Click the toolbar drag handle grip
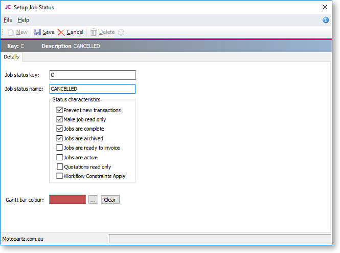This screenshot has height=253, width=340. [3, 32]
